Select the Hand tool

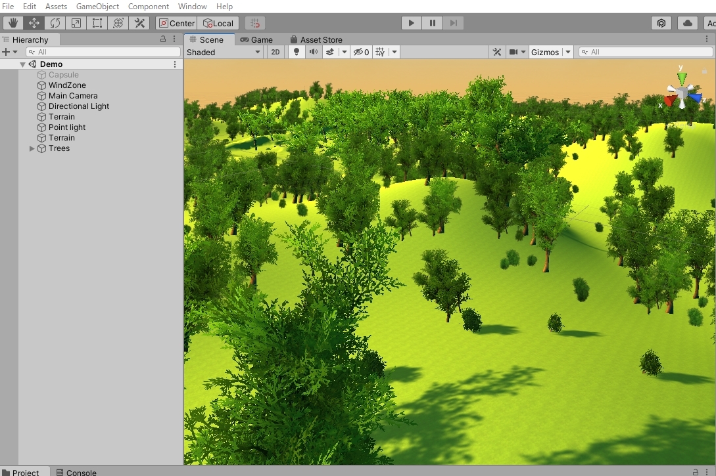[12, 23]
